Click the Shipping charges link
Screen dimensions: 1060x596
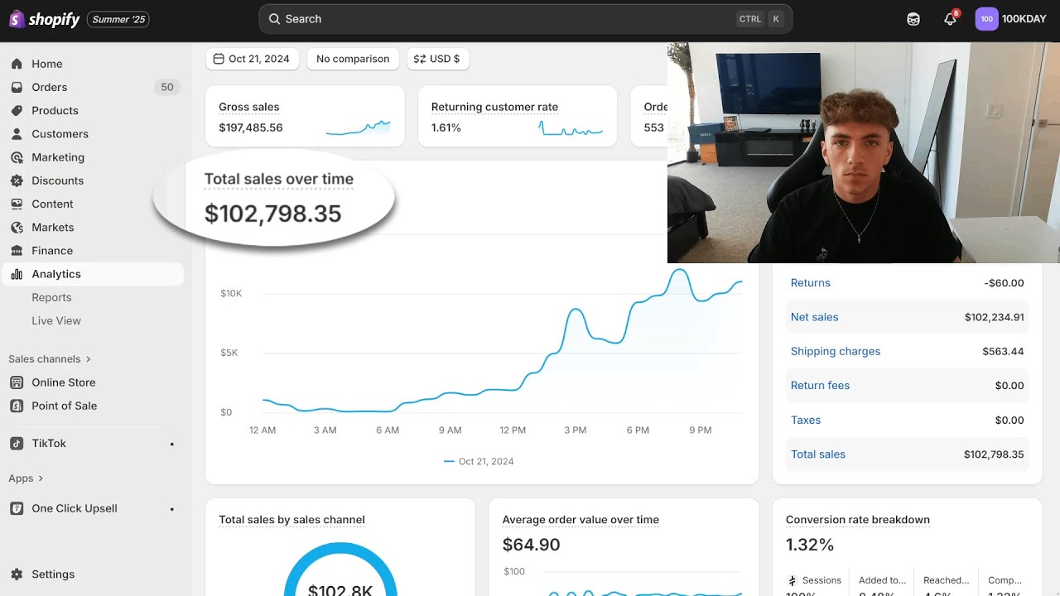pos(836,351)
